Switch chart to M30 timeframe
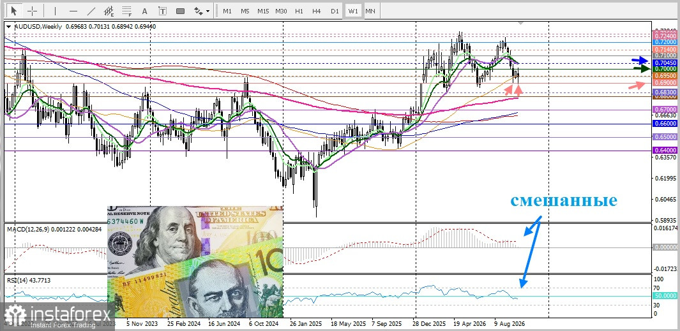680x331 pixels. coord(281,11)
